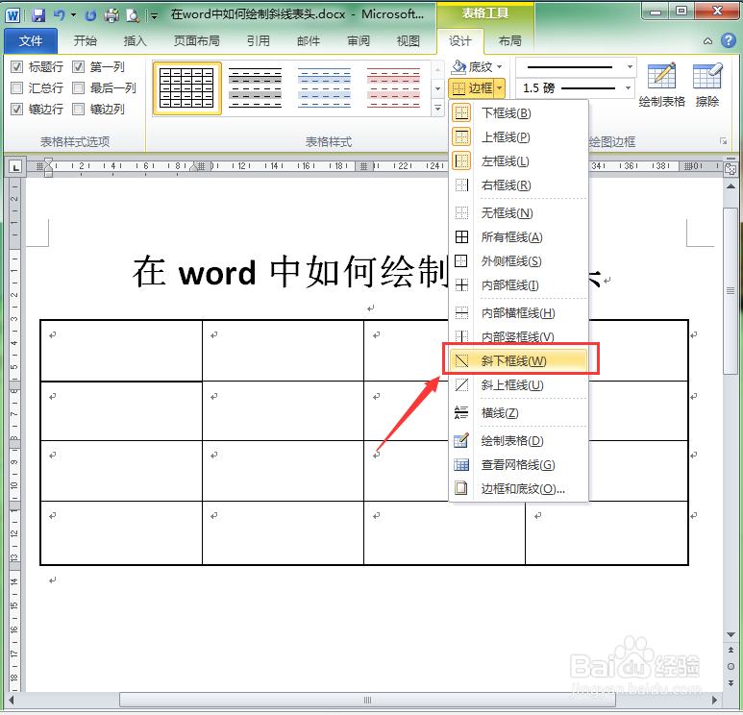Viewport: 743px width, 715px height.
Task: Uncheck the 第一列 first column checkbox
Action: [x=78, y=67]
